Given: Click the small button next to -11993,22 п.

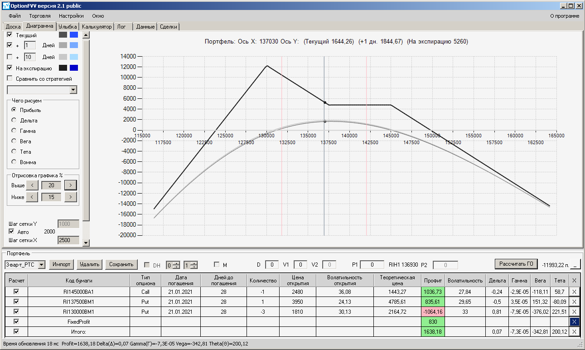Looking at the screenshot, I should click(575, 264).
